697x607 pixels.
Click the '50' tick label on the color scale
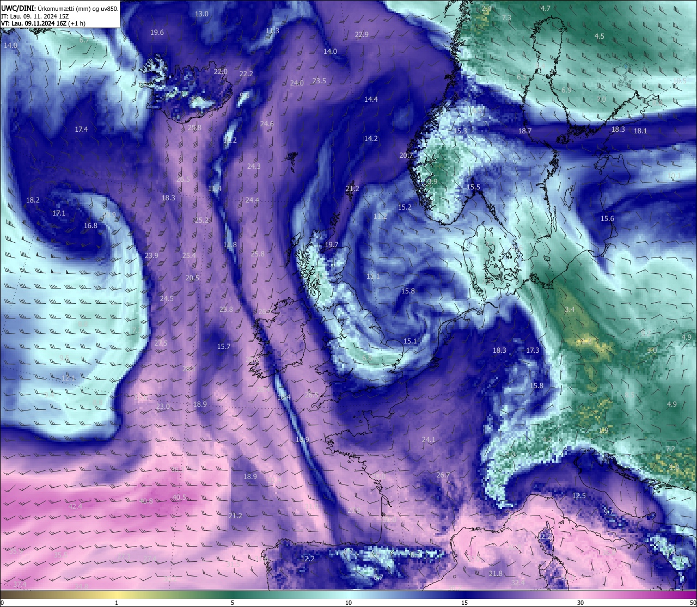click(693, 603)
